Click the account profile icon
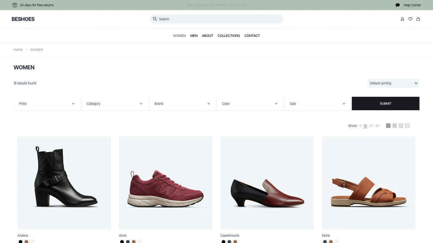This screenshot has height=243, width=433. tap(402, 19)
